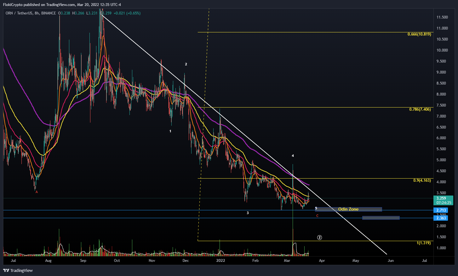Click the 5.000 price axis label

click(x=441, y=160)
